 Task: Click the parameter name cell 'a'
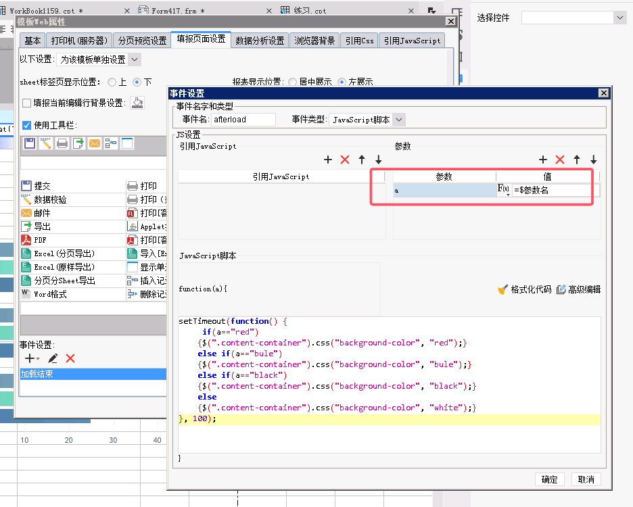click(445, 190)
